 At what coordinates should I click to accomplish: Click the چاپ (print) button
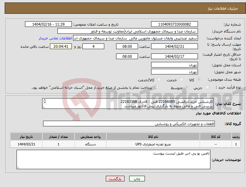tap(137, 179)
